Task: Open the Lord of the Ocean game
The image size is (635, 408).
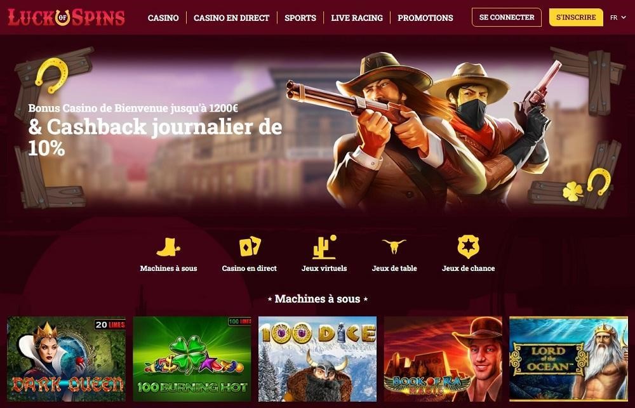Action: tap(568, 359)
